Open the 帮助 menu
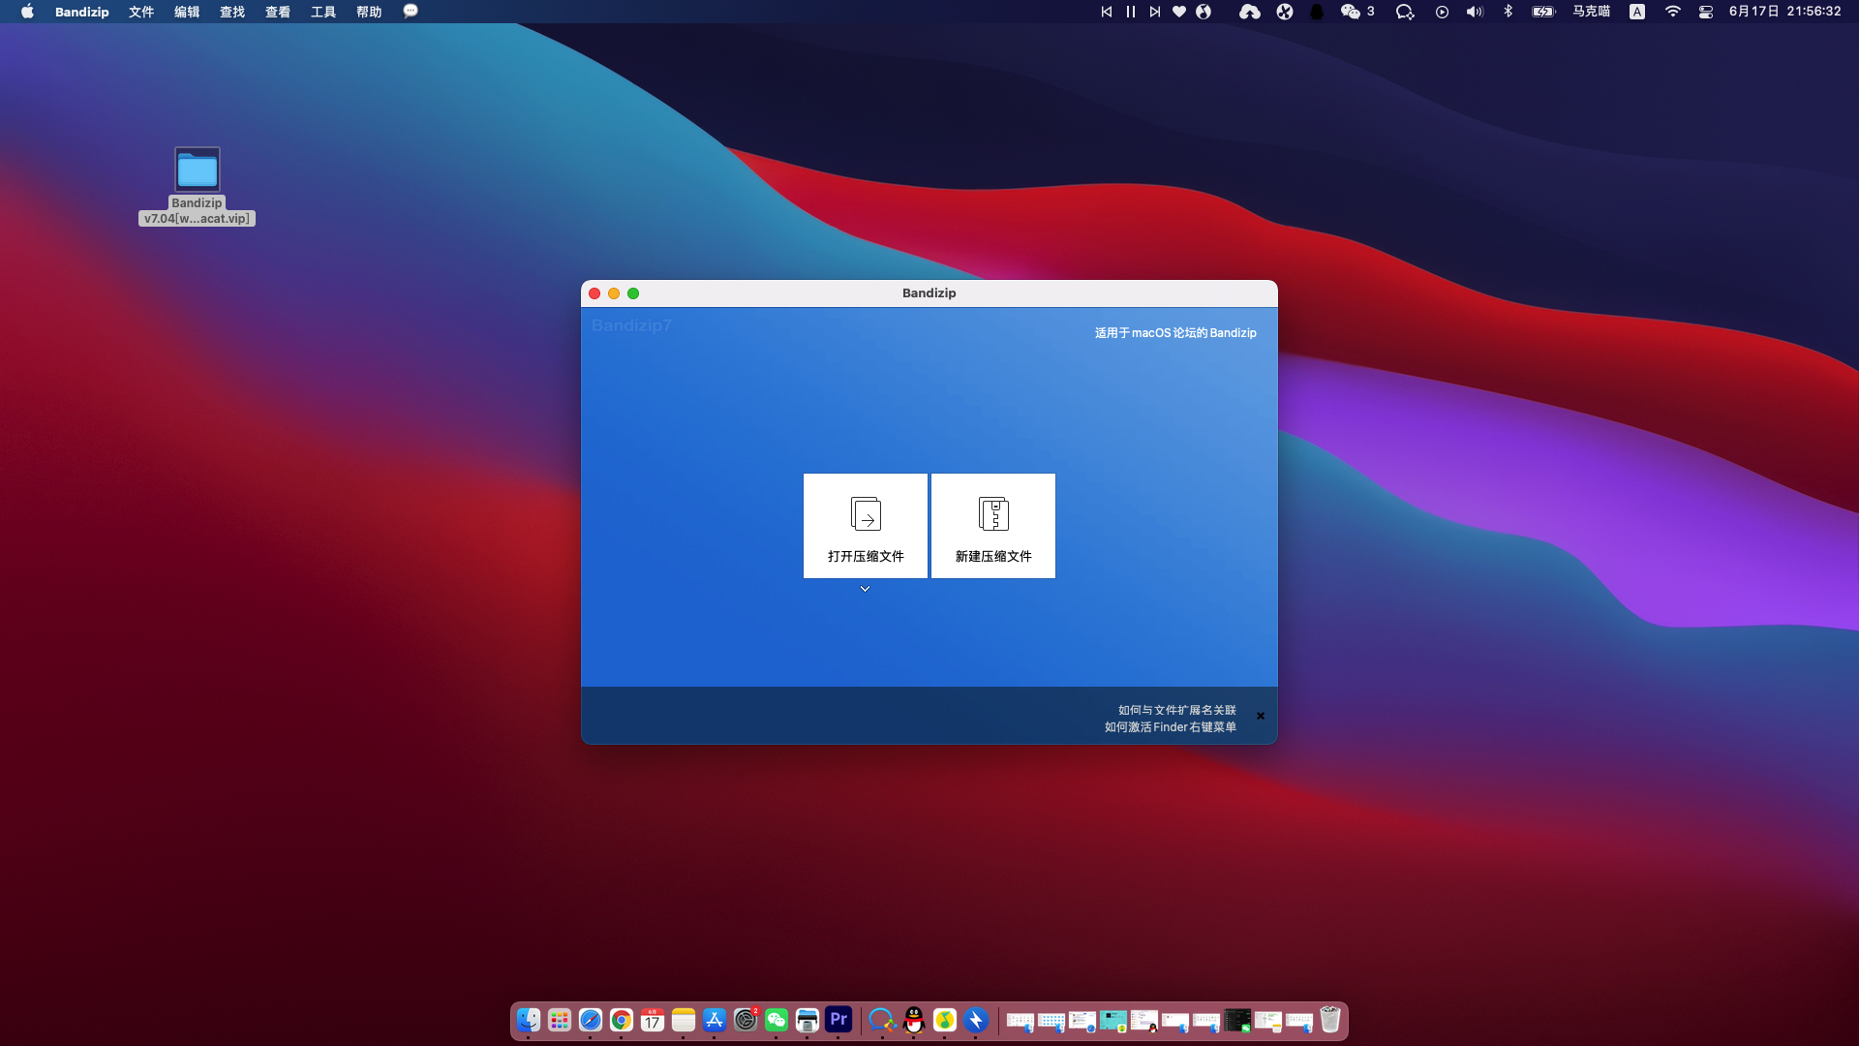Screen dimensions: 1859x1046 (368, 12)
